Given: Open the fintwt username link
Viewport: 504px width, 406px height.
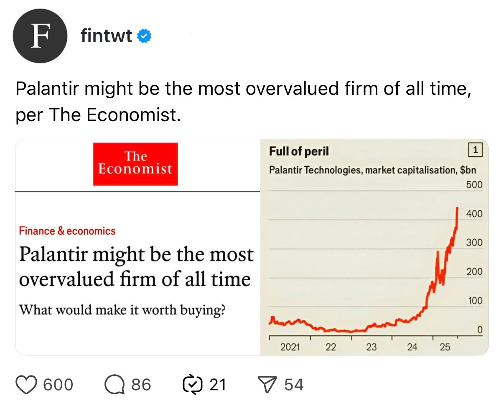Looking at the screenshot, I should tap(107, 36).
